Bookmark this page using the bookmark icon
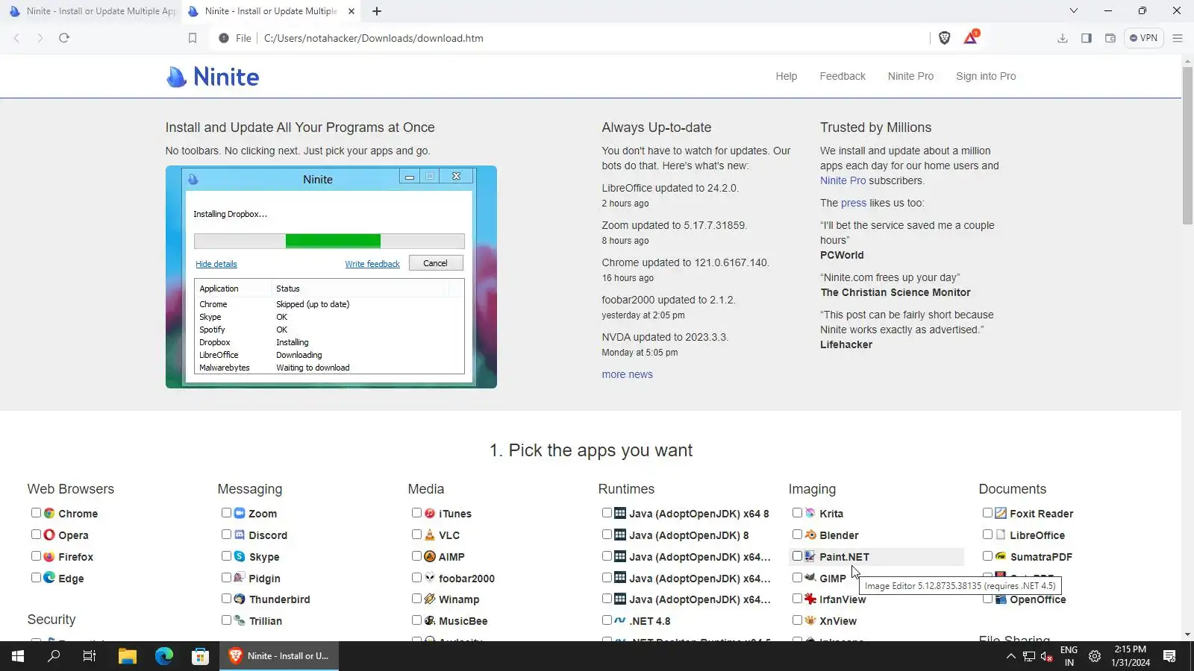The image size is (1194, 671). click(x=193, y=38)
